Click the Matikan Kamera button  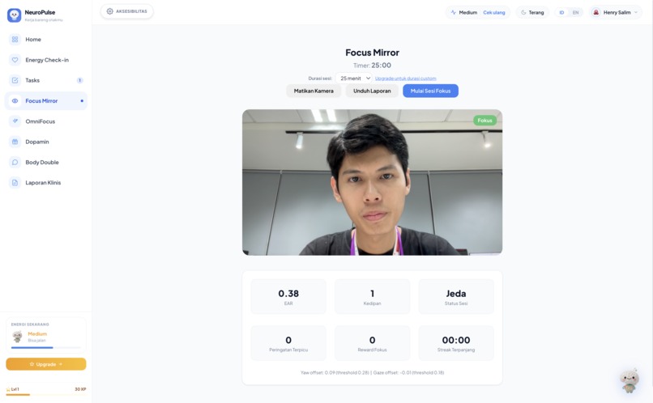pos(314,91)
